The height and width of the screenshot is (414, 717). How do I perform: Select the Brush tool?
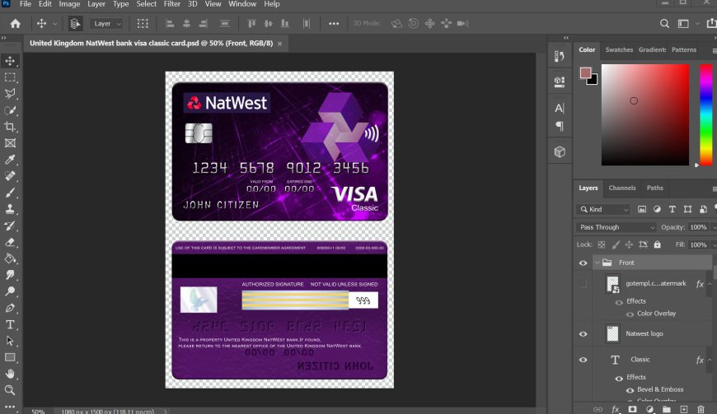tap(10, 193)
